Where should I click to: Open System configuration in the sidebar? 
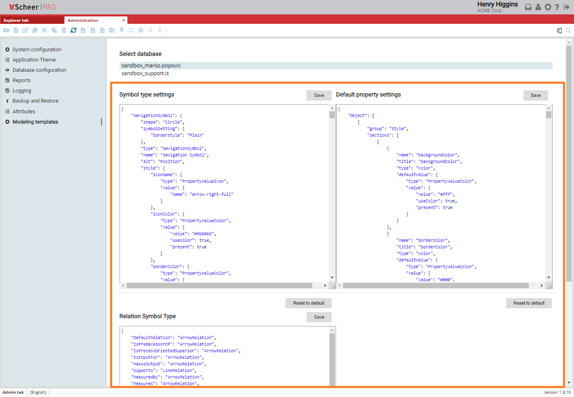tap(37, 50)
